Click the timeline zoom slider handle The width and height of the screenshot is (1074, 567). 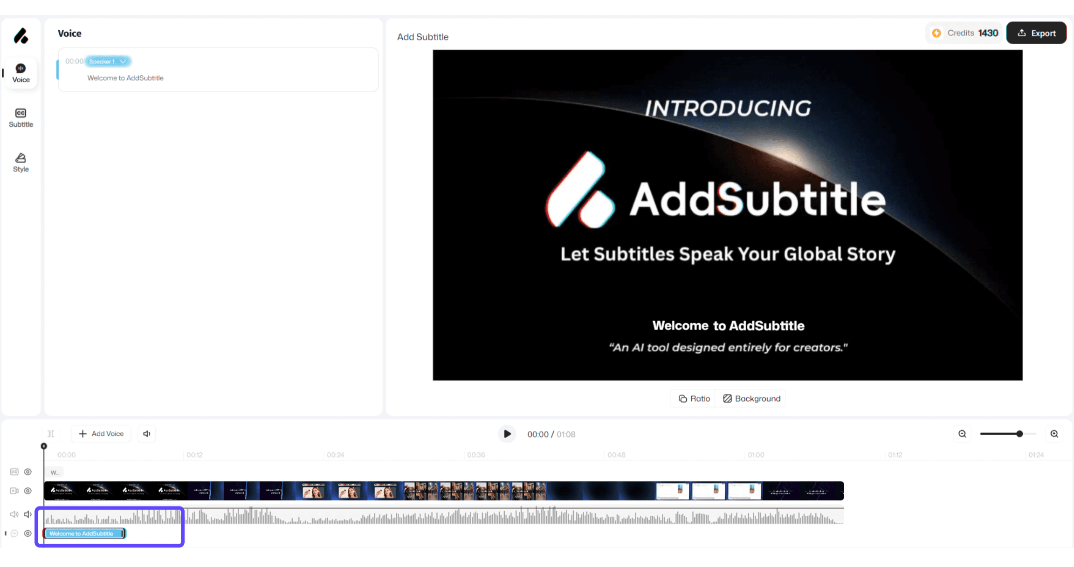(1019, 434)
